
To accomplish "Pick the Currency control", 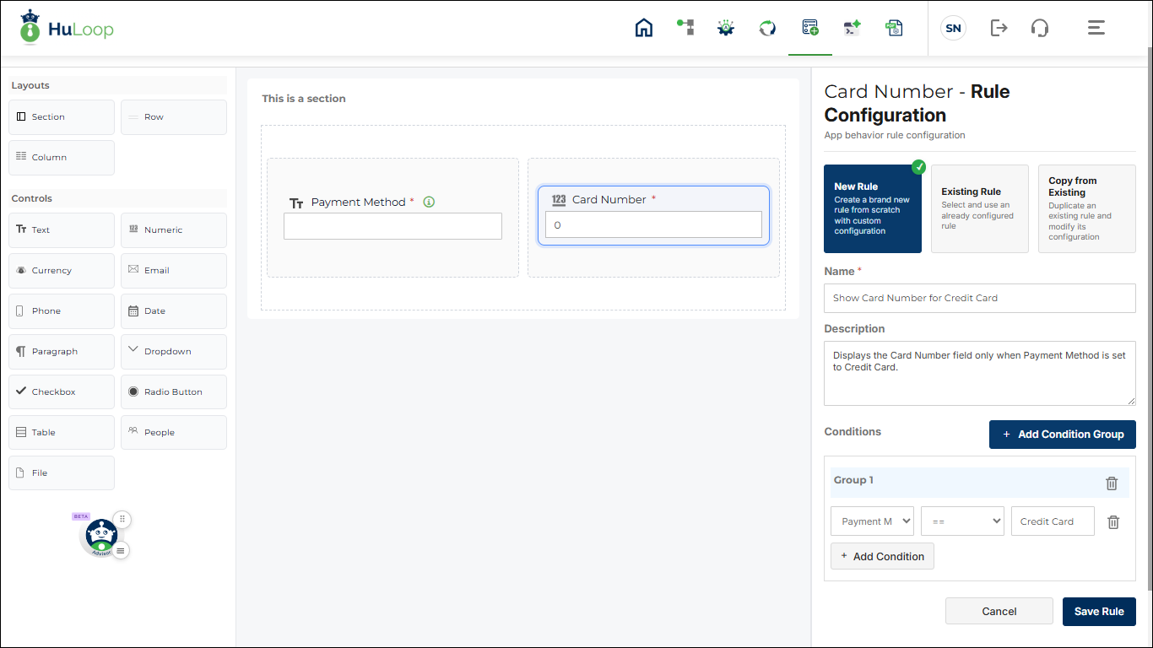I will tap(62, 271).
